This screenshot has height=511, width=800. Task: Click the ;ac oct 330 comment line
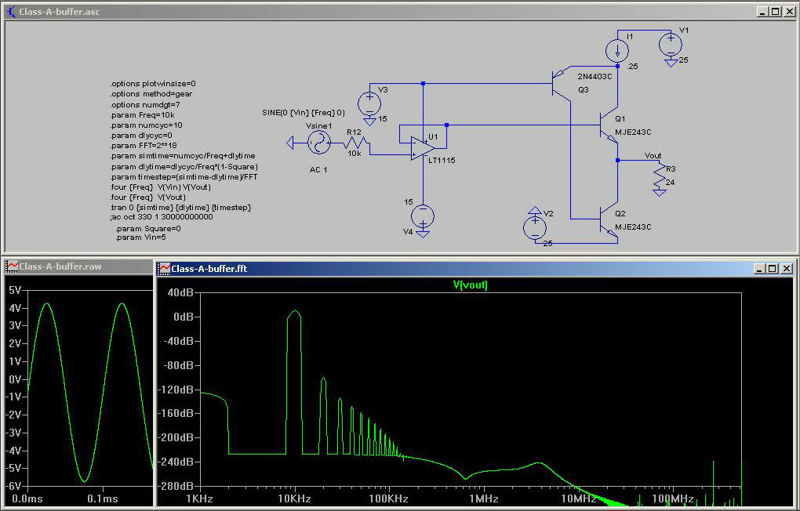tap(162, 217)
